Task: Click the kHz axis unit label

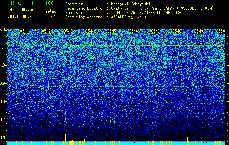Action: [x=3, y=29]
